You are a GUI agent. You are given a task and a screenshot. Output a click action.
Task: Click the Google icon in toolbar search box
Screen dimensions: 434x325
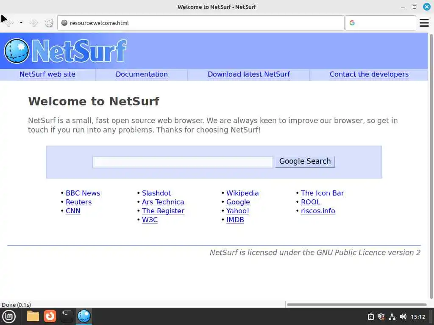(352, 23)
